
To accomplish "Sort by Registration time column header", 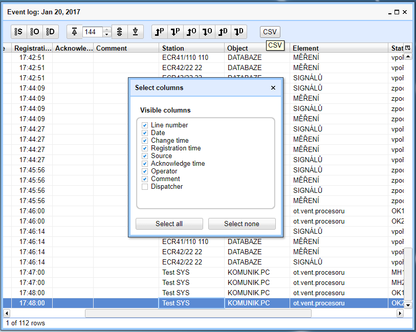I will [32, 48].
